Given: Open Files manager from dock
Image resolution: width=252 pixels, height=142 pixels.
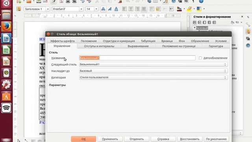Looking at the screenshot, I should [x=6, y=15].
